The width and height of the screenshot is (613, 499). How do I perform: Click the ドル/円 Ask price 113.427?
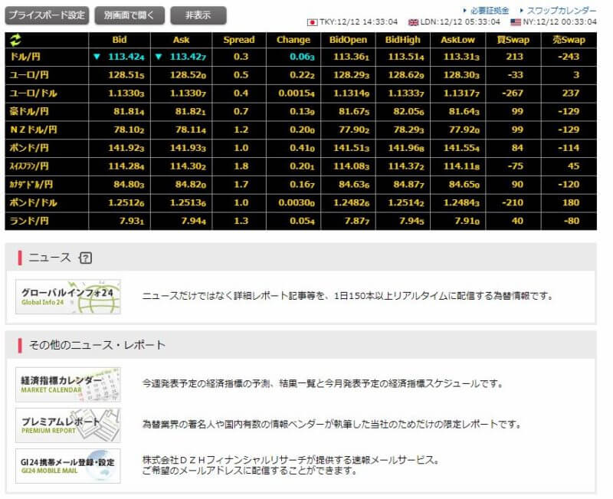pyautogui.click(x=188, y=57)
